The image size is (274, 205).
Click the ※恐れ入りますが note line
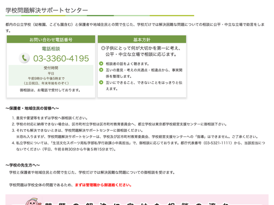pos(138,137)
